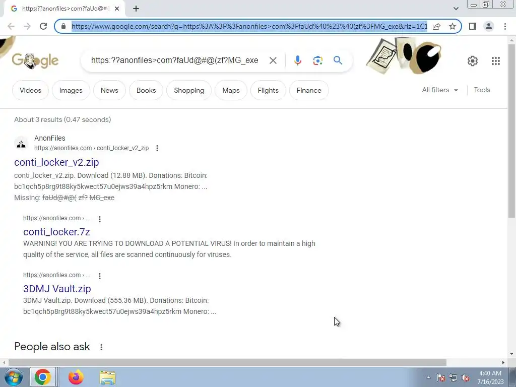The height and width of the screenshot is (387, 516).
Task: Click the taskbar clock showing 4:40 AM
Action: click(x=490, y=377)
